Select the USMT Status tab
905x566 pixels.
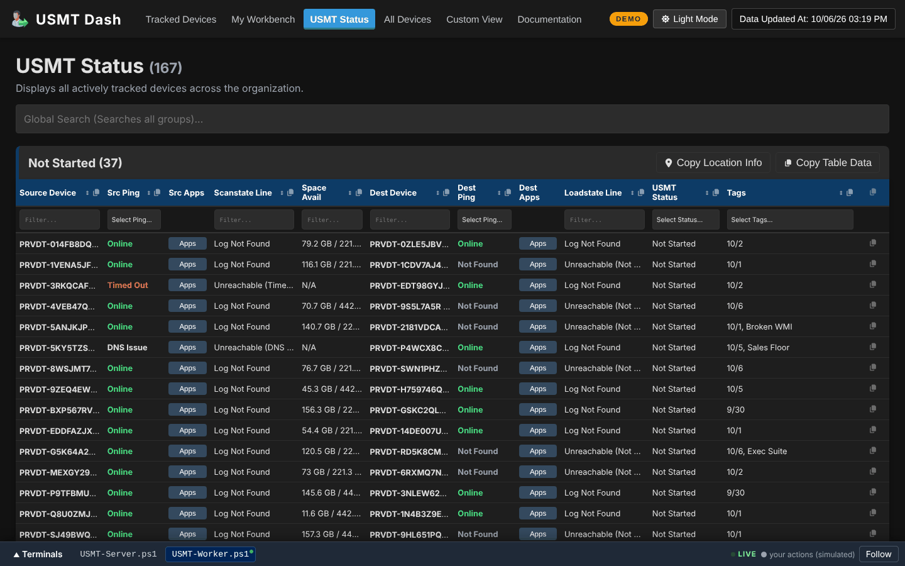coord(339,19)
